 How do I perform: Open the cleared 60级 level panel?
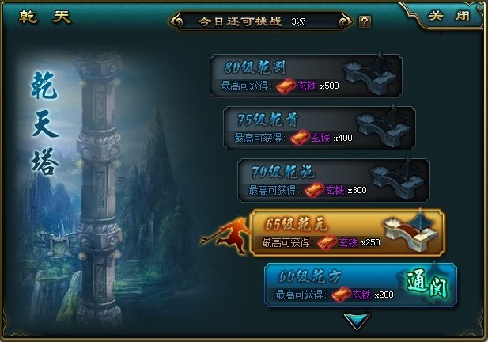(361, 285)
